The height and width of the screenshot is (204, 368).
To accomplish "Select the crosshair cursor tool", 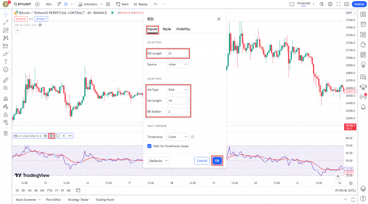I will click(6, 15).
